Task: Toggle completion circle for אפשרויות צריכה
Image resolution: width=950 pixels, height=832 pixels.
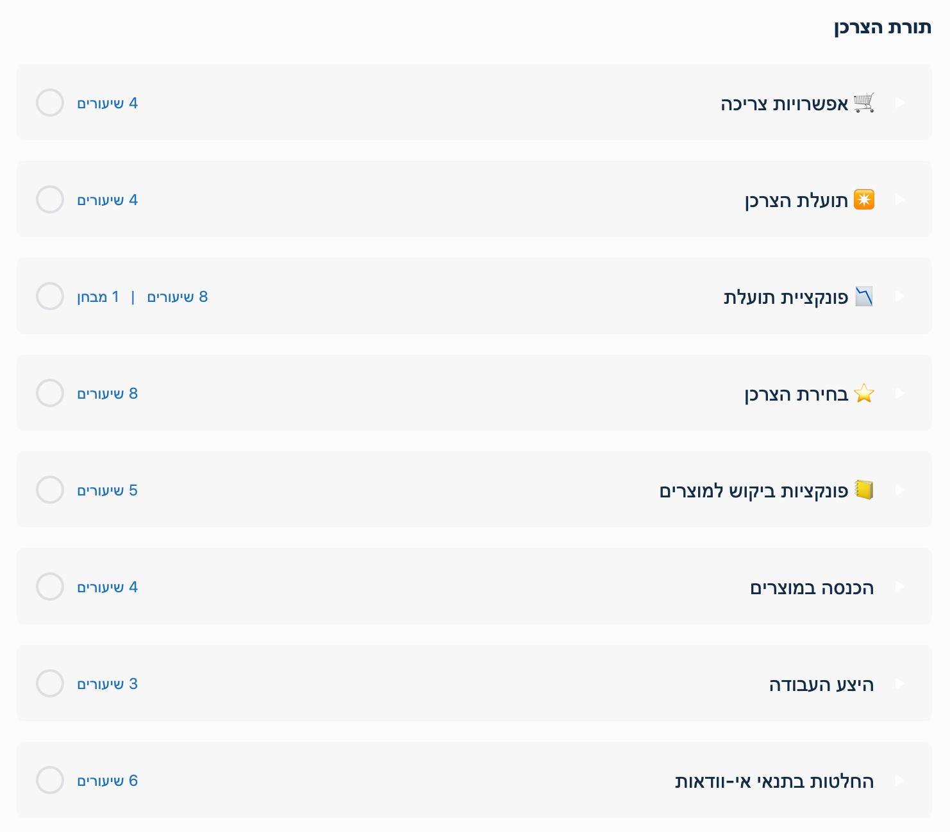Action: pyautogui.click(x=50, y=103)
